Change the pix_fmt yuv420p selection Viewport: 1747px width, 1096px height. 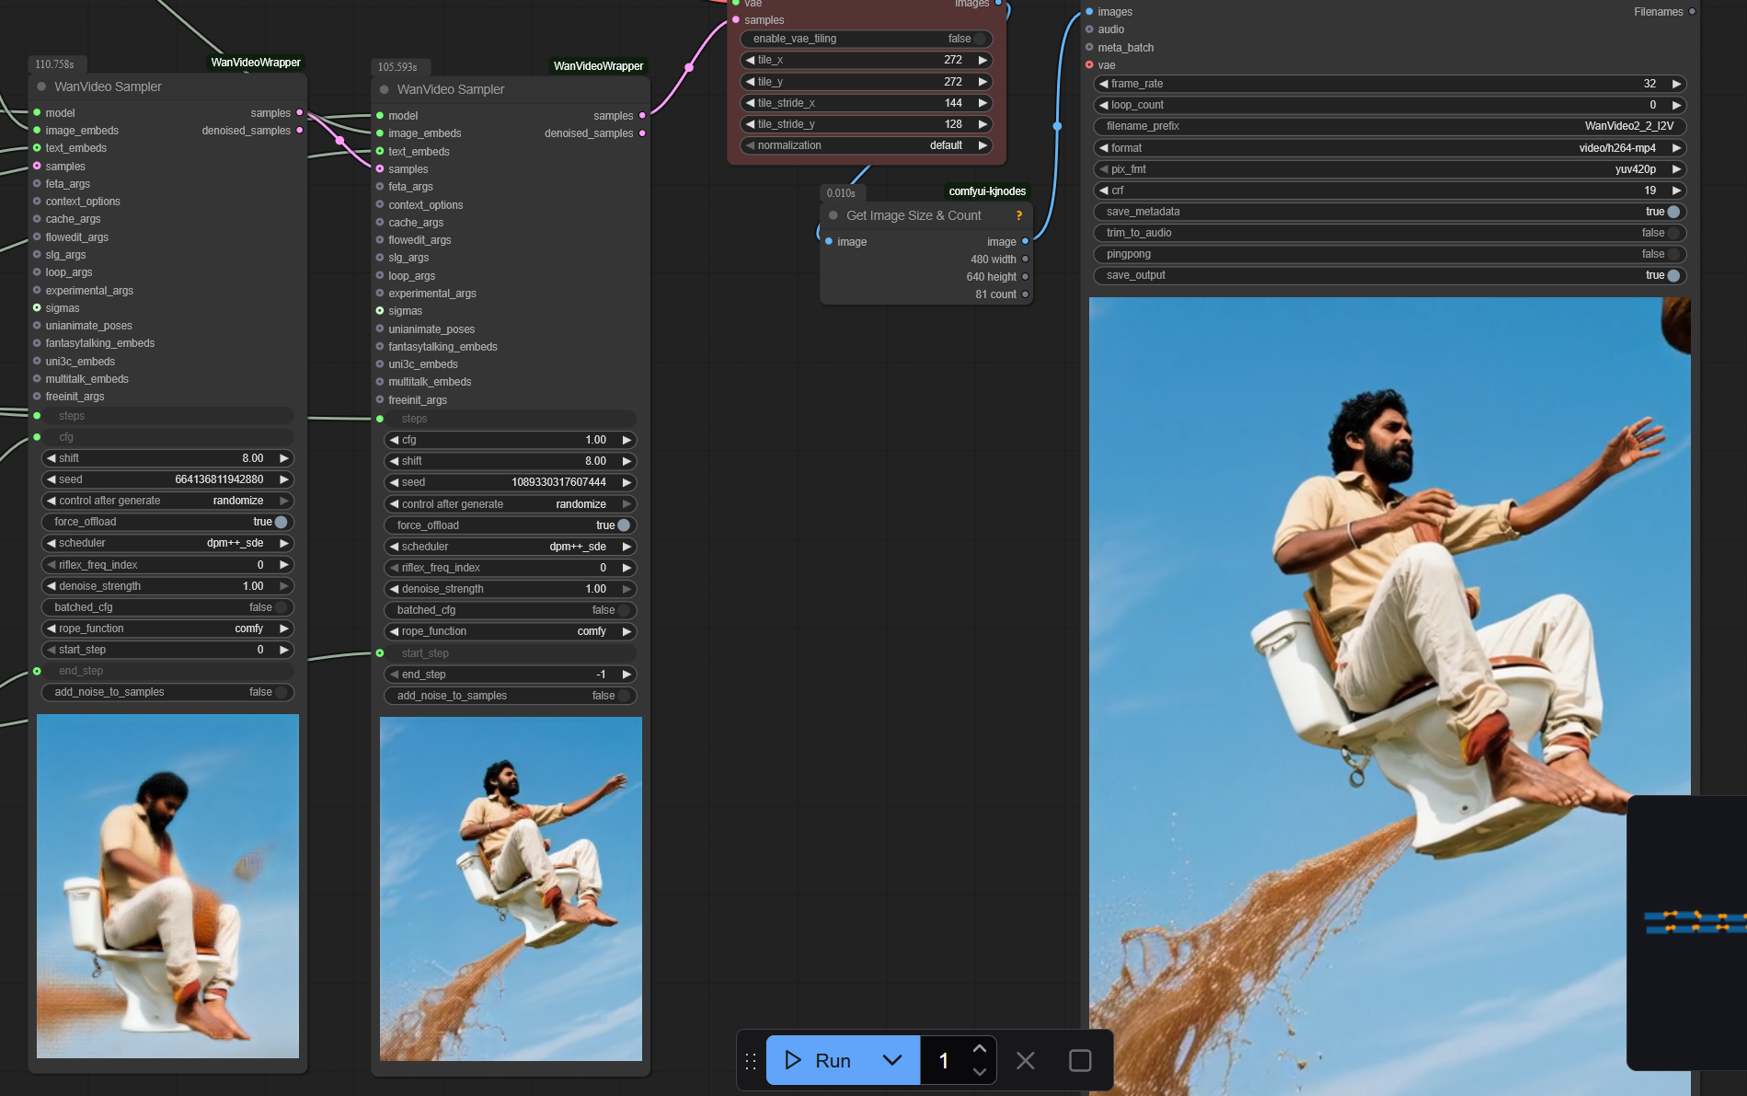point(1389,169)
